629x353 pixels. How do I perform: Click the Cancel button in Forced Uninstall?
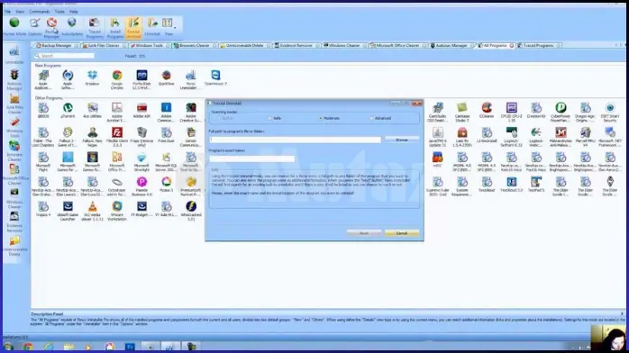click(x=402, y=233)
